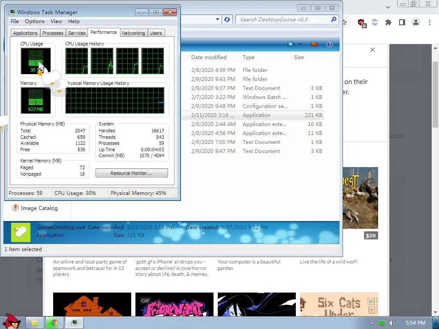Click the 5:54 PM taskbar clock
The height and width of the screenshot is (329, 439).
(x=415, y=323)
